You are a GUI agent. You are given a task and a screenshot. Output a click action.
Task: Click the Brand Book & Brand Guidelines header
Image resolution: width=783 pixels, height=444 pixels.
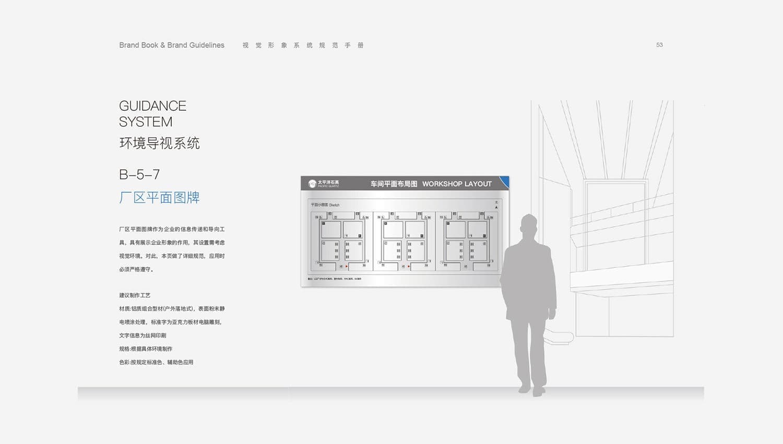pos(172,45)
